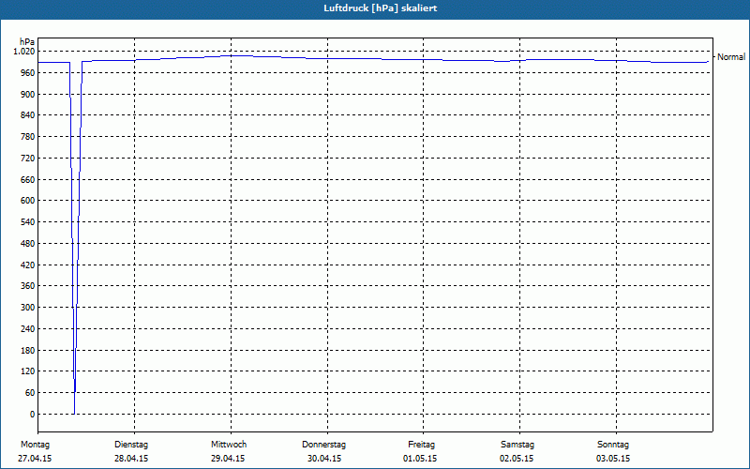Click the '720' y-axis value
The width and height of the screenshot is (750, 469).
point(29,158)
